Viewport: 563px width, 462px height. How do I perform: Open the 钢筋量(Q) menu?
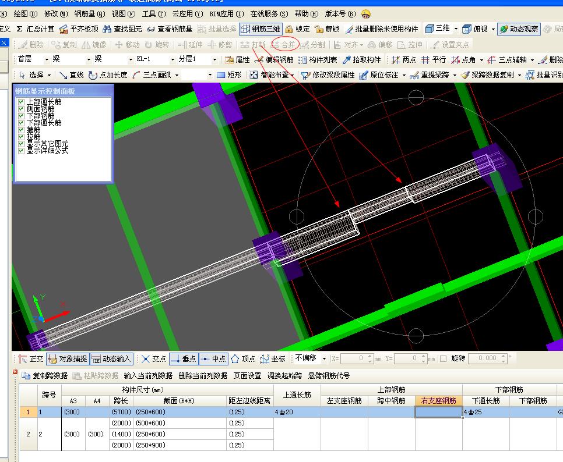90,13
